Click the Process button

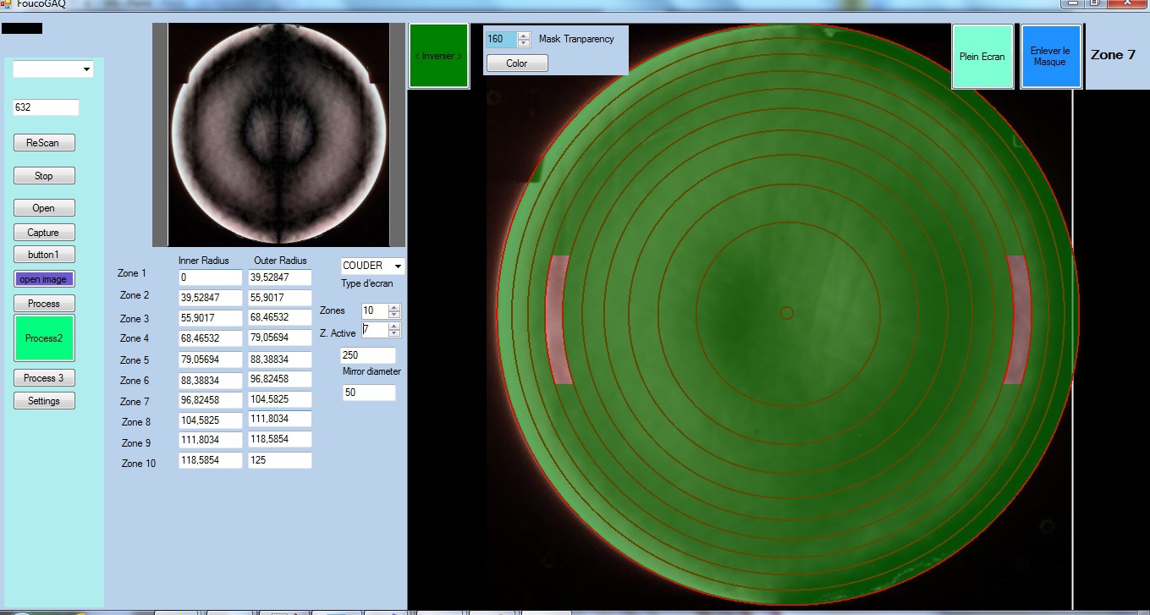tap(44, 304)
